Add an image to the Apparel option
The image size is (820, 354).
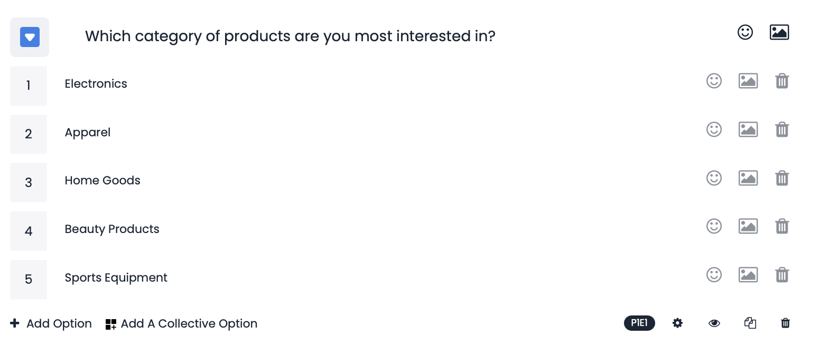coord(748,129)
